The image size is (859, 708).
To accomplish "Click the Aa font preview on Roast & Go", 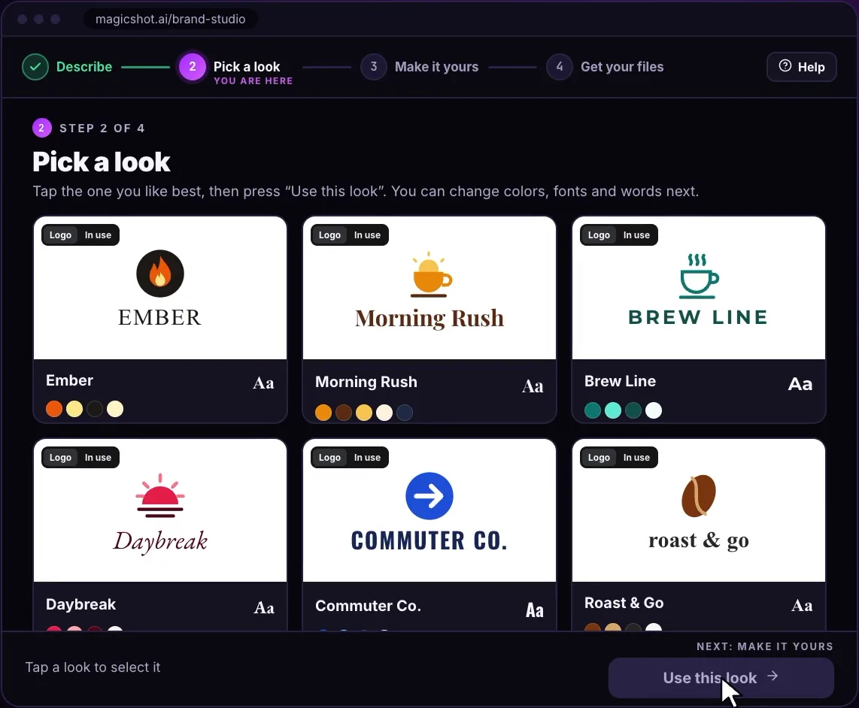I will (x=802, y=605).
